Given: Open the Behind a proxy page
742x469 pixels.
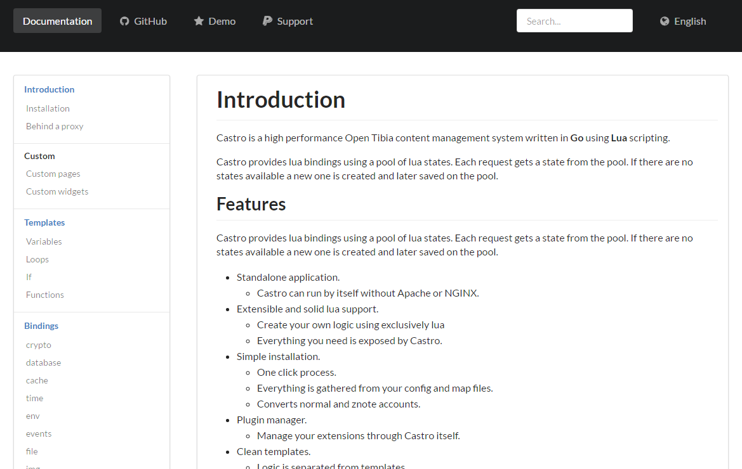Looking at the screenshot, I should [55, 126].
